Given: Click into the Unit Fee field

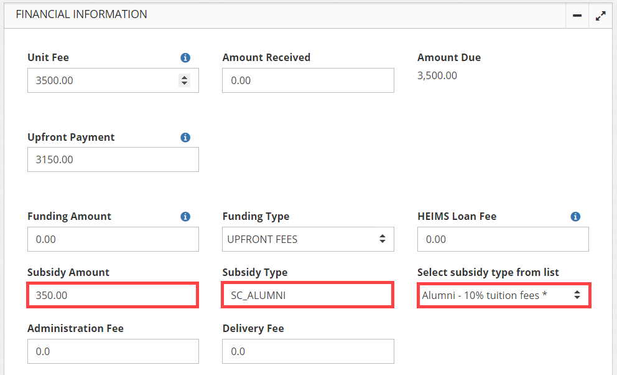Looking at the screenshot, I should [100, 80].
